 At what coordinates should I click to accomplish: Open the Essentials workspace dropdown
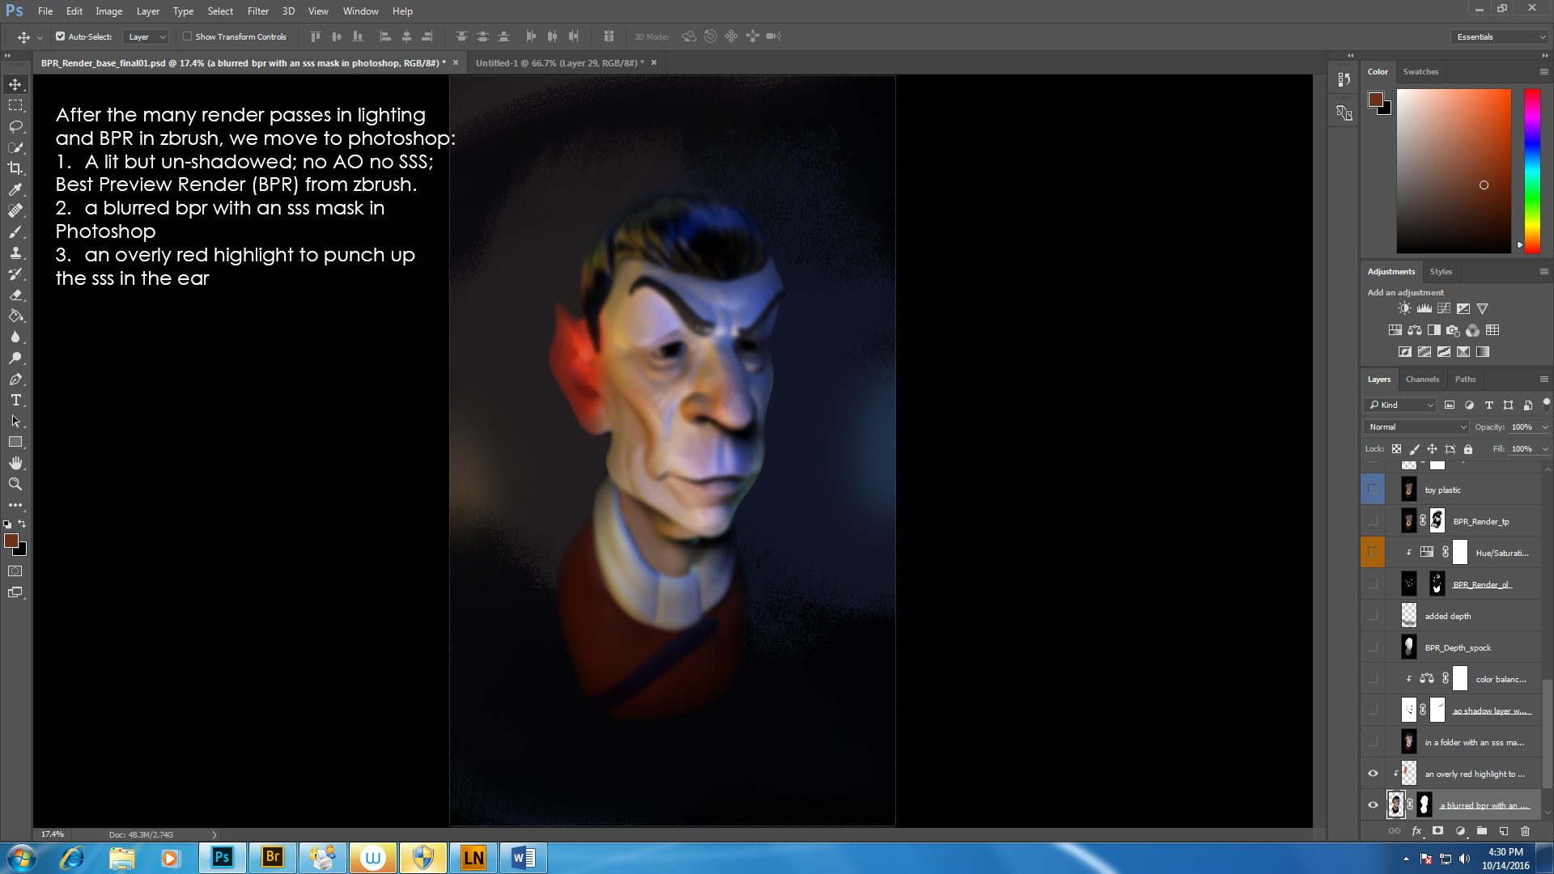pyautogui.click(x=1500, y=36)
